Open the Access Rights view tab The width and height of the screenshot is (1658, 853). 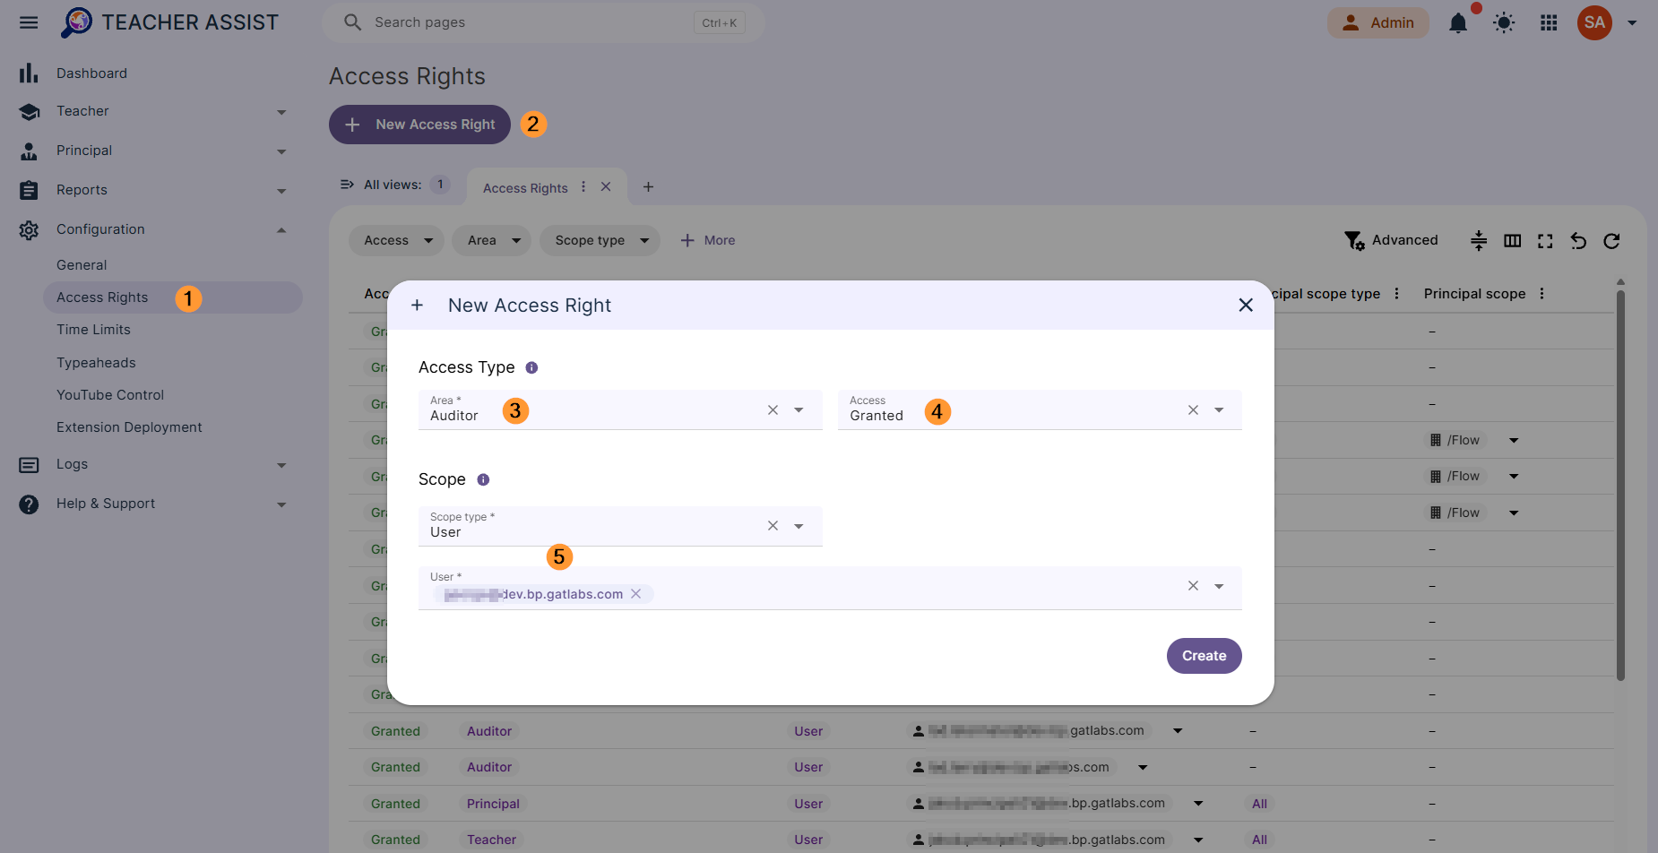525,188
